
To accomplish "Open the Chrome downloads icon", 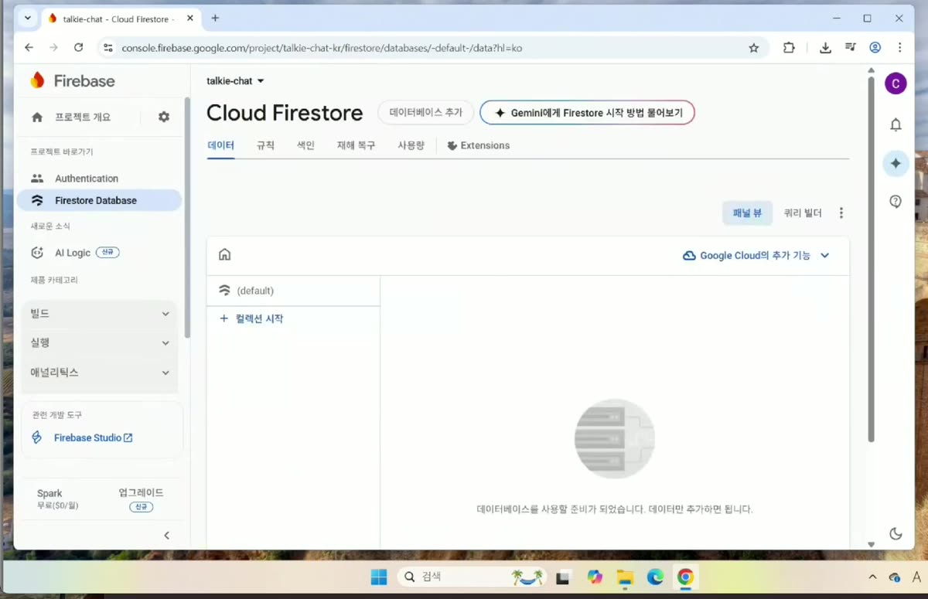I will pos(825,48).
